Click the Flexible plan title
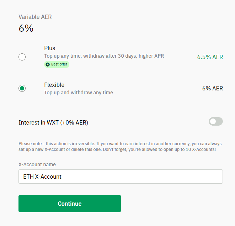 [x=54, y=85]
